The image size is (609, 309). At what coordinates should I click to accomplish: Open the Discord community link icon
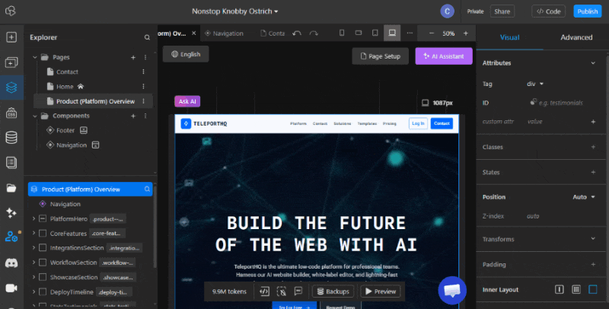11,263
